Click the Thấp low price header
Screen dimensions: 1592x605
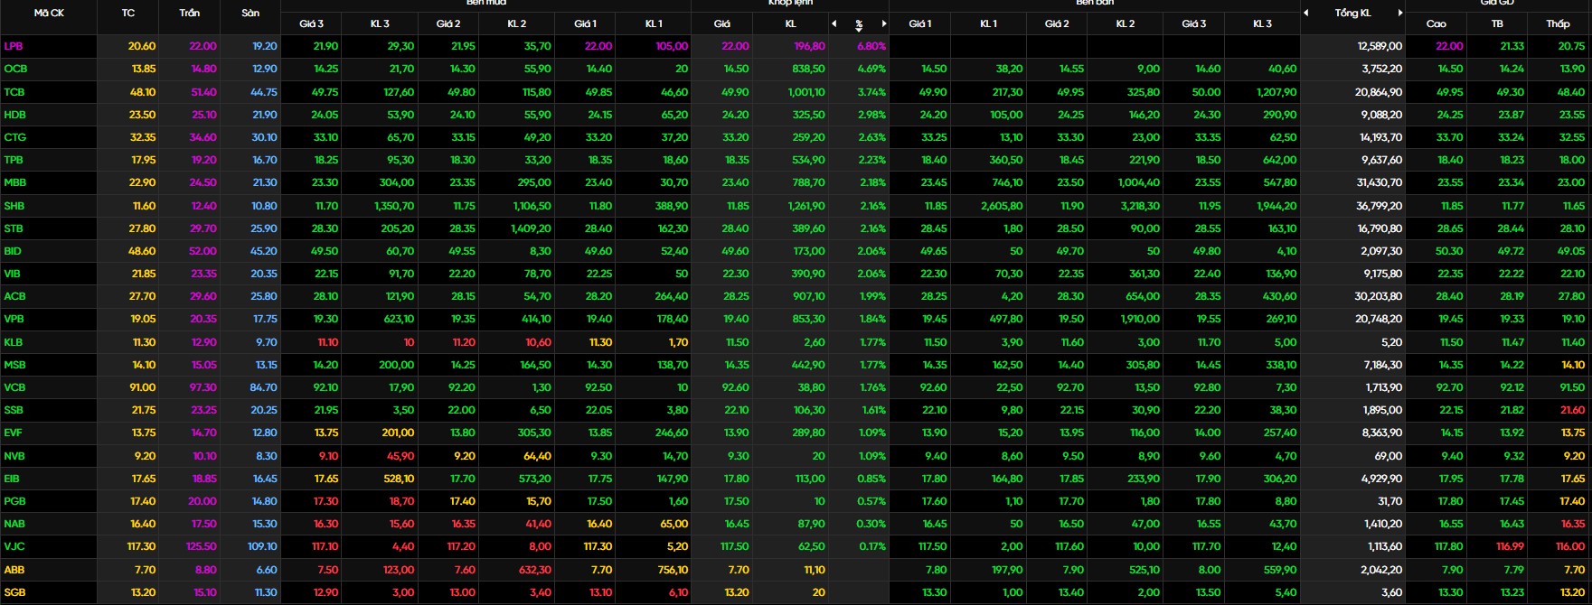[x=1558, y=23]
